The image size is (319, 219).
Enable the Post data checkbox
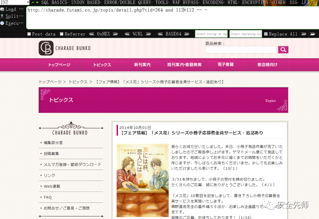tap(29, 34)
